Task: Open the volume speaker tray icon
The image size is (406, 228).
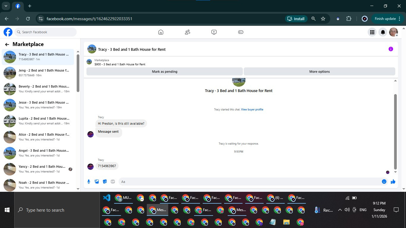Action: click(347, 210)
